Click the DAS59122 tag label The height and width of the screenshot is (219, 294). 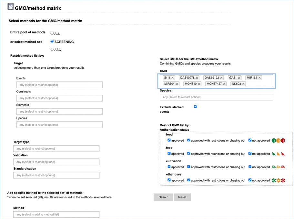[x=212, y=78]
